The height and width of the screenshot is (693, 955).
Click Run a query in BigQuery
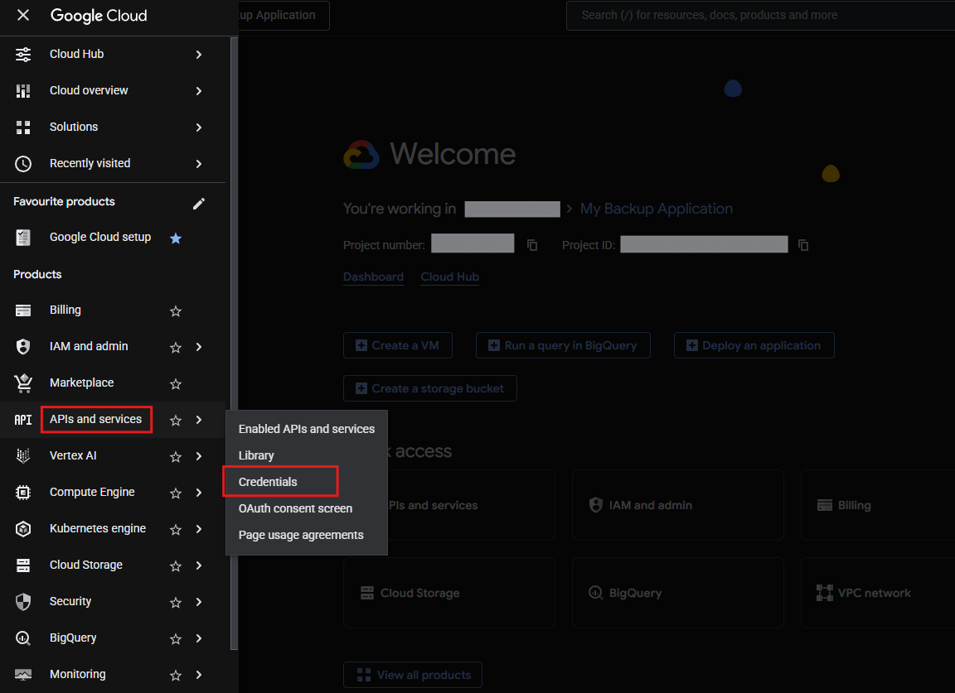pyautogui.click(x=563, y=345)
